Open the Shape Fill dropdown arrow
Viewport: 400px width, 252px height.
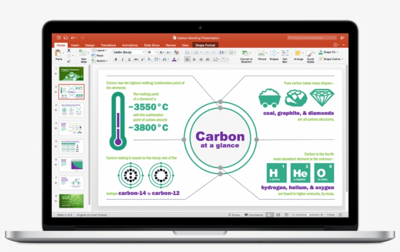(x=338, y=52)
